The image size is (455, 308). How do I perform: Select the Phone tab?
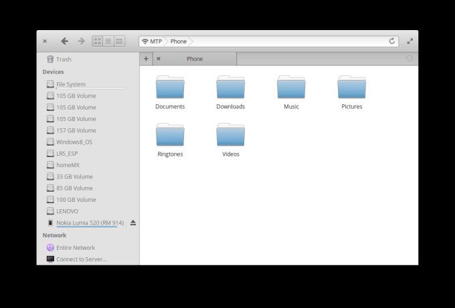click(195, 59)
